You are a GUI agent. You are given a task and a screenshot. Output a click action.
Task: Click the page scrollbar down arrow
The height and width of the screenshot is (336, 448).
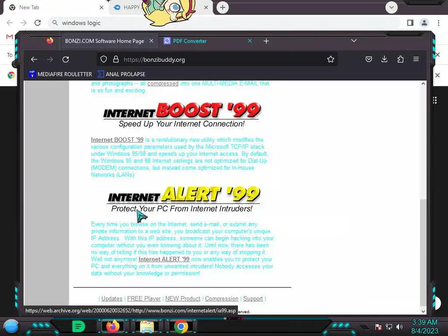(423, 311)
